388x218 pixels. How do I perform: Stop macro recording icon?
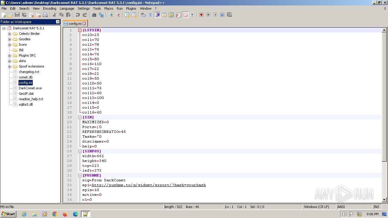[208, 15]
